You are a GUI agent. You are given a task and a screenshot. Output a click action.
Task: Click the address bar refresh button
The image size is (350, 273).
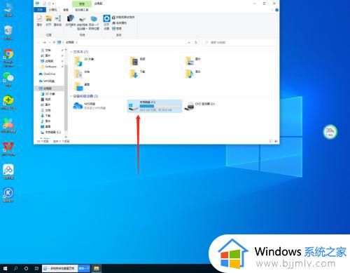(196, 43)
